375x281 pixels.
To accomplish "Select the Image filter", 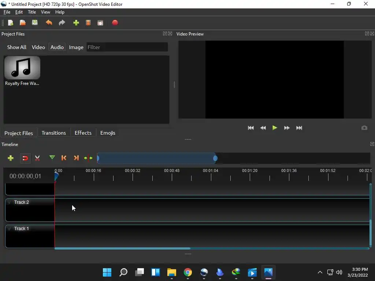I will coord(76,47).
